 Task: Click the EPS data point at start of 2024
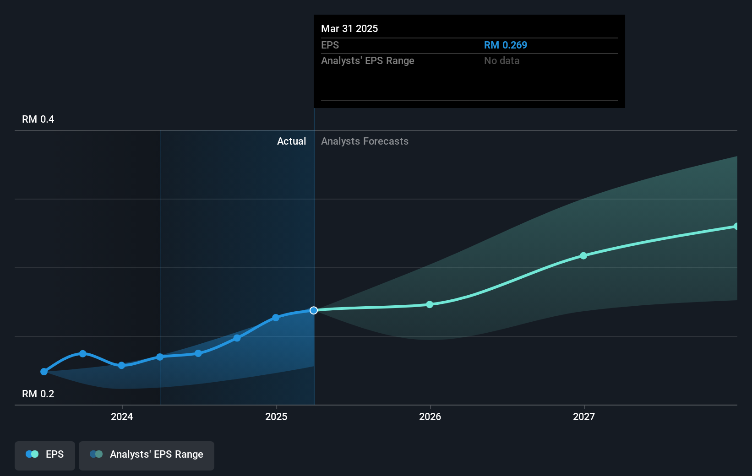(121, 365)
